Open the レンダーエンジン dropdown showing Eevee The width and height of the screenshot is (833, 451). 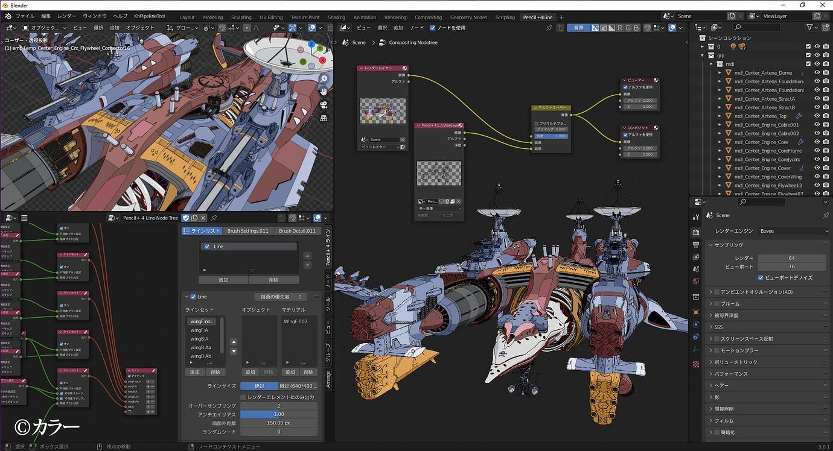pyautogui.click(x=793, y=230)
